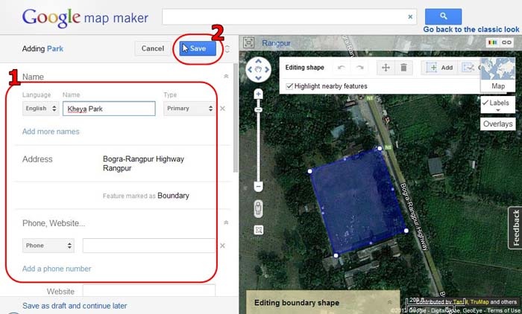Image resolution: width=522 pixels, height=314 pixels.
Task: Click the up-down arrows right of the Save button
Action: pos(227,49)
